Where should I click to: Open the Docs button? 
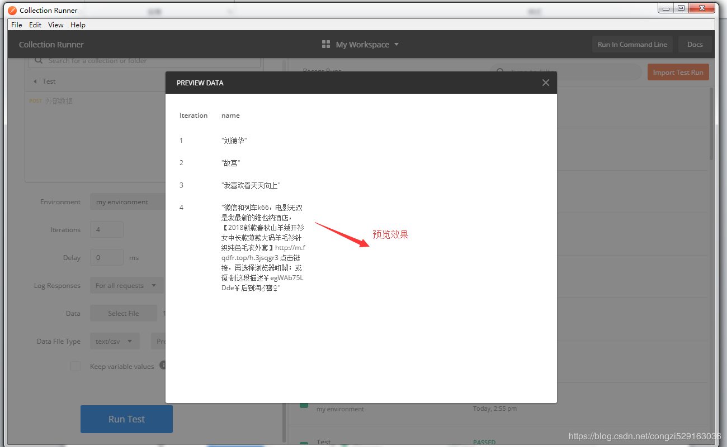click(695, 45)
